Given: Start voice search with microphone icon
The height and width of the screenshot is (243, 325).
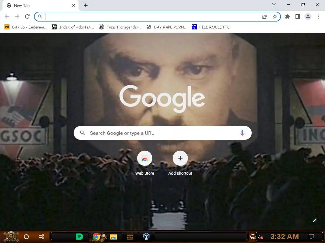Looking at the screenshot, I should (242, 133).
